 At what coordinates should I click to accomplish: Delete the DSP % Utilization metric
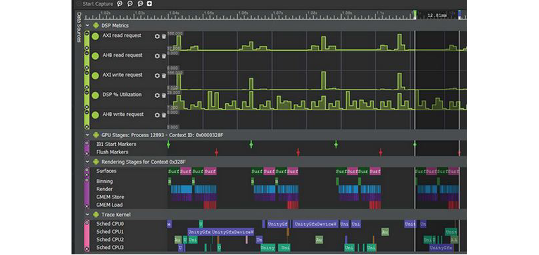[164, 95]
